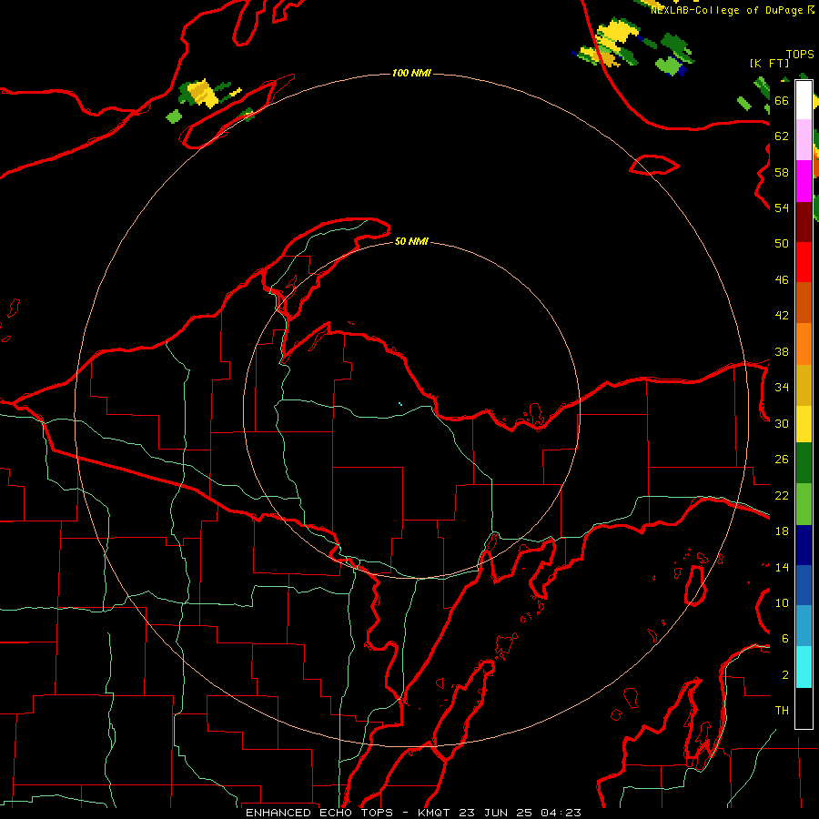Click the legend value '58'

tap(782, 172)
